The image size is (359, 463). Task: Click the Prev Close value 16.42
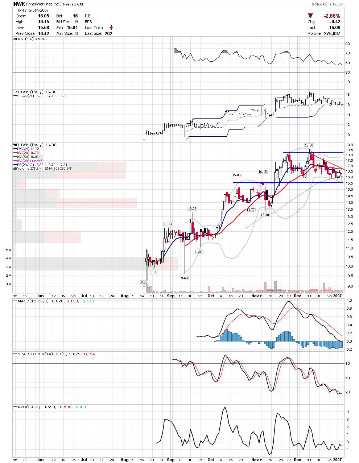(44, 34)
